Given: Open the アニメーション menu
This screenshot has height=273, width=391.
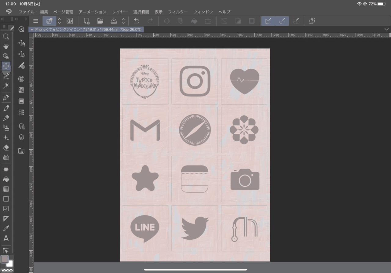Looking at the screenshot, I should click(93, 12).
